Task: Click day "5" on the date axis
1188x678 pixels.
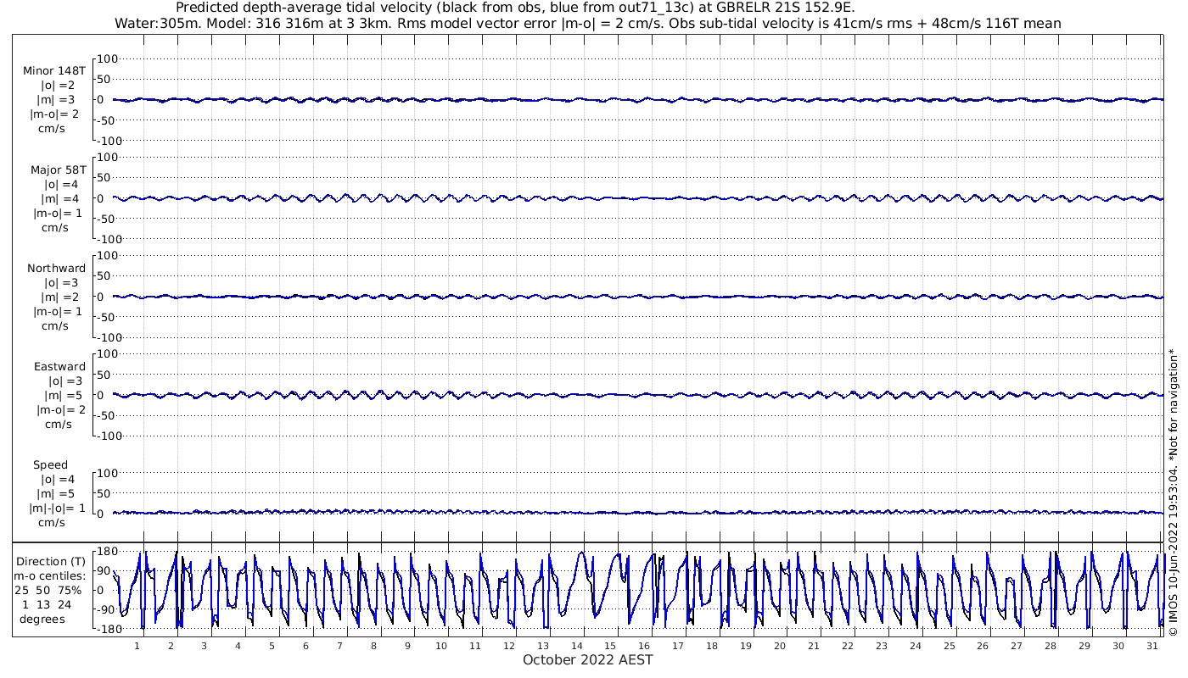Action: point(272,646)
